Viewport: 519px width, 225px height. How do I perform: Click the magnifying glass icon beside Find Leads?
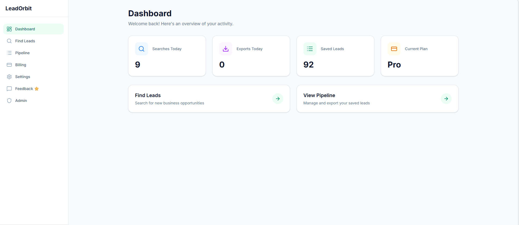click(9, 41)
